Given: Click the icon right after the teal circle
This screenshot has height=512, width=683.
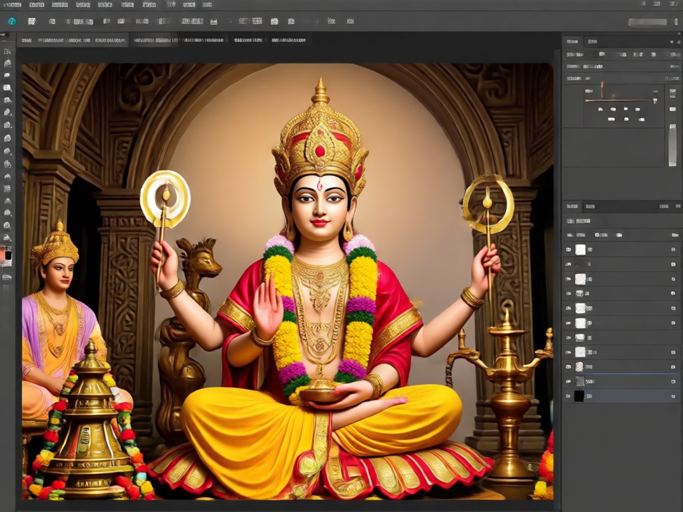Looking at the screenshot, I should pos(31,21).
